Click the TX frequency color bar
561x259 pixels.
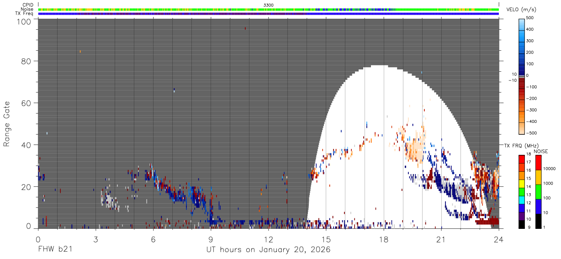(x=521, y=192)
